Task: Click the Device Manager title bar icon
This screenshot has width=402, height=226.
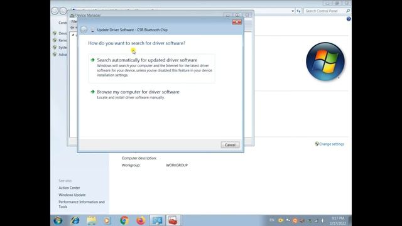Action: point(72,15)
